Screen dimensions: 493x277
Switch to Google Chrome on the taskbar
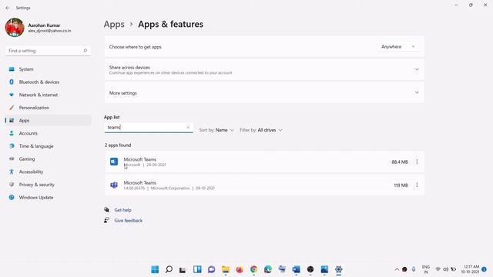tap(253, 269)
